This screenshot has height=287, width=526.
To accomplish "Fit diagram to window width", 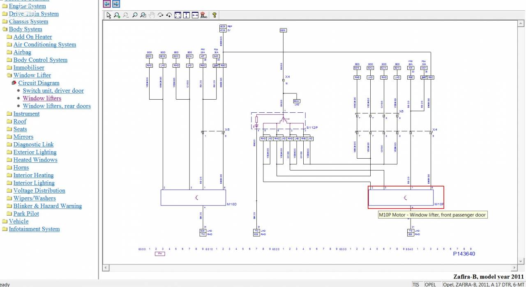I will [x=195, y=15].
